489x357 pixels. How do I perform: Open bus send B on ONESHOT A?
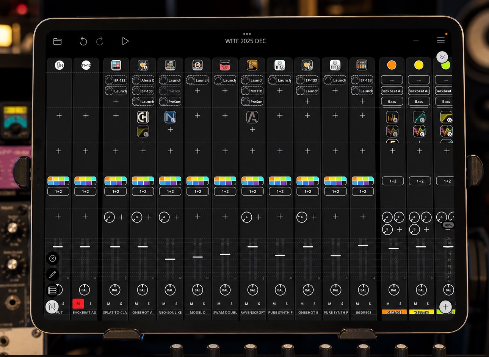tap(136, 217)
